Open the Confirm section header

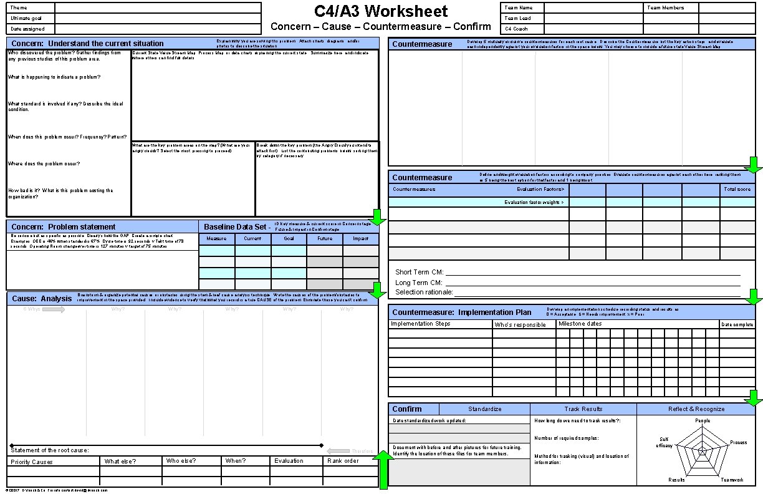(408, 409)
